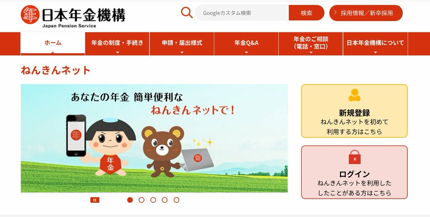Viewport: 430px width, 217px height.
Task: Click the laptop held by the bear
Action: coord(197,160)
